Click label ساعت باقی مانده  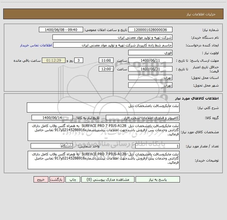27,61
